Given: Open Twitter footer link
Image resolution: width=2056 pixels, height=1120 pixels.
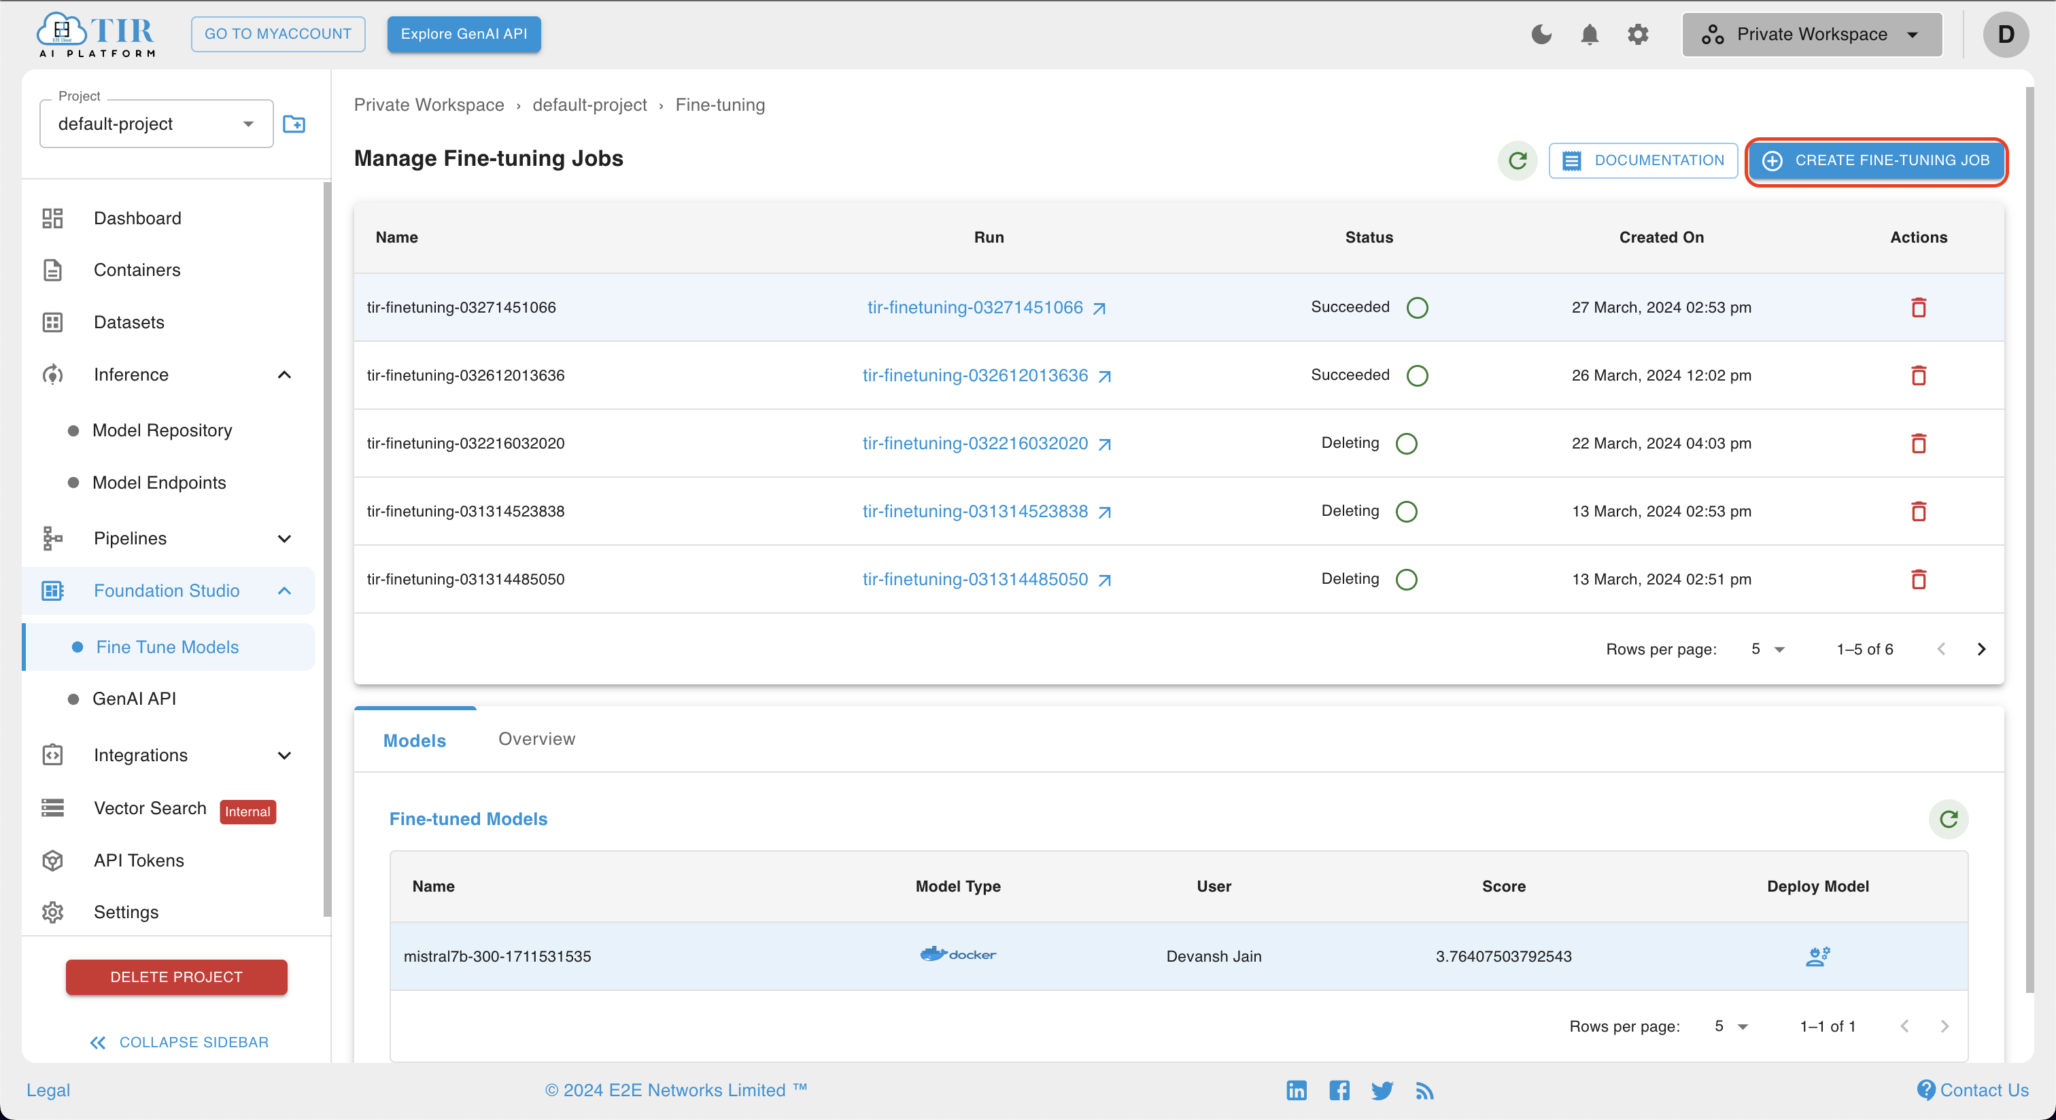Looking at the screenshot, I should (1382, 1089).
